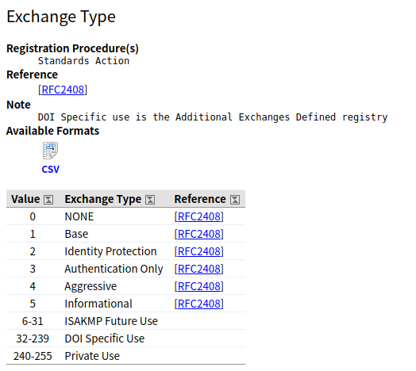Open RFC2408 link in Authentication Only row
The width and height of the screenshot is (416, 371).
tap(199, 269)
